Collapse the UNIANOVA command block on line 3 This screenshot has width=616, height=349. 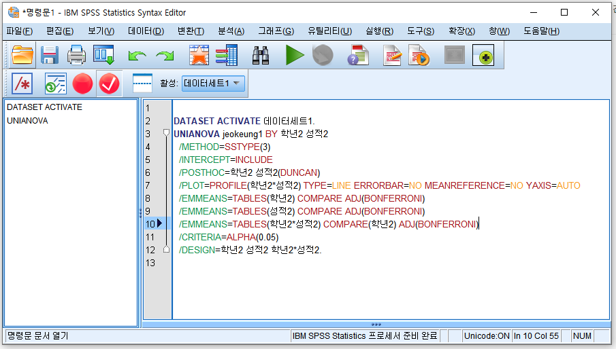pyautogui.click(x=166, y=133)
